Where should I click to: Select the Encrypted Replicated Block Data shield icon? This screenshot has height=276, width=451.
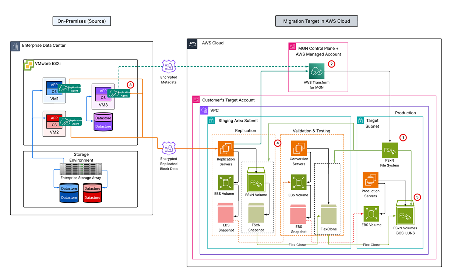[169, 149]
